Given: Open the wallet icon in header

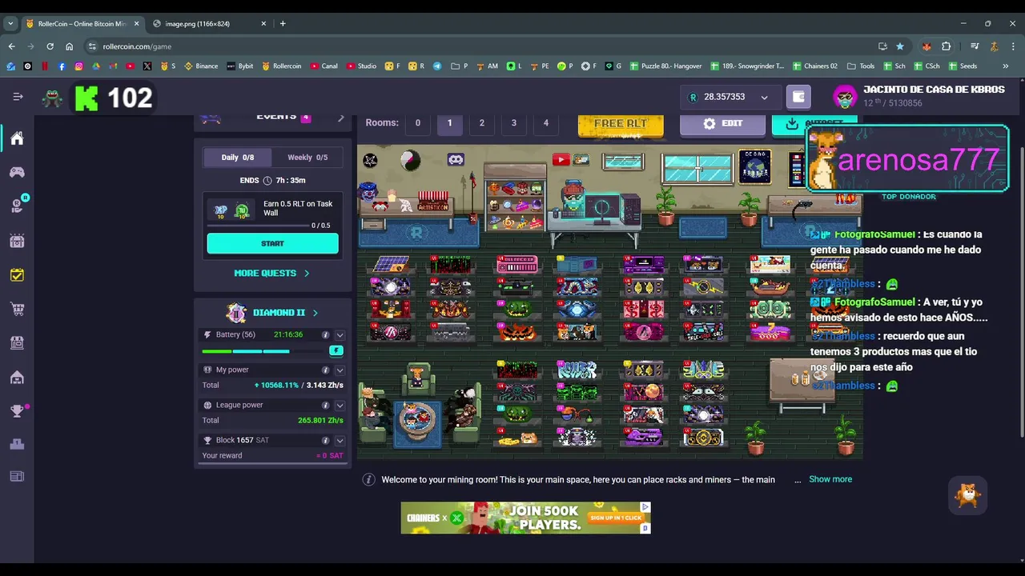Looking at the screenshot, I should coord(798,97).
